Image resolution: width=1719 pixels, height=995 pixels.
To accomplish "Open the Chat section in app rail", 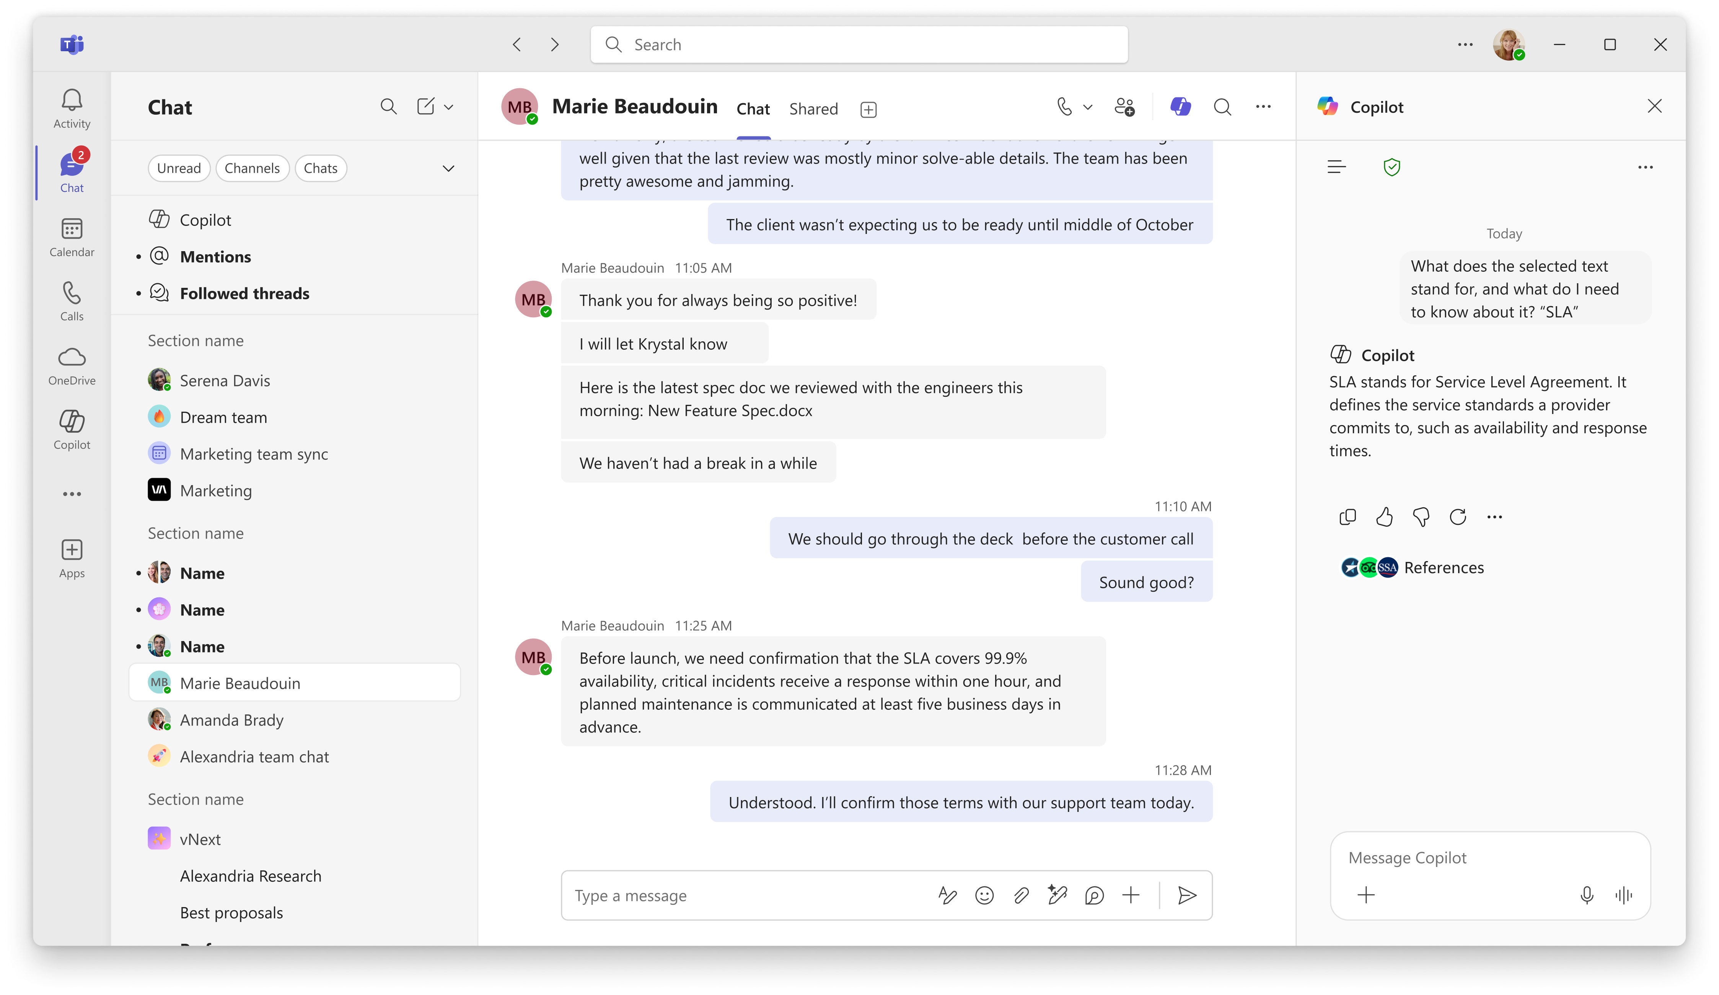I will 72,172.
